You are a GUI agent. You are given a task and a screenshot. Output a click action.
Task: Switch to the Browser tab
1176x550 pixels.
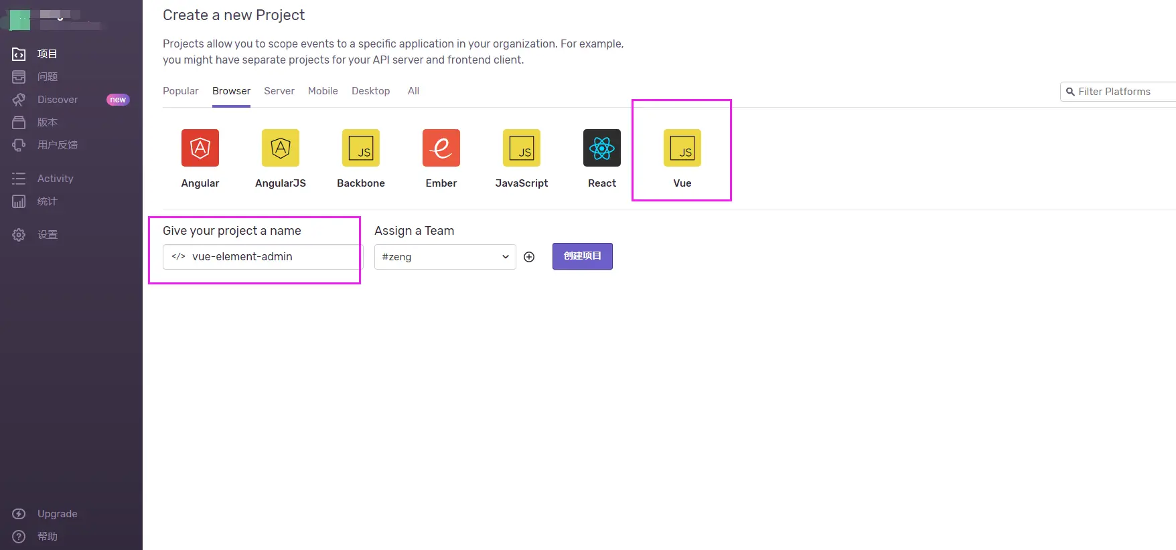(231, 91)
